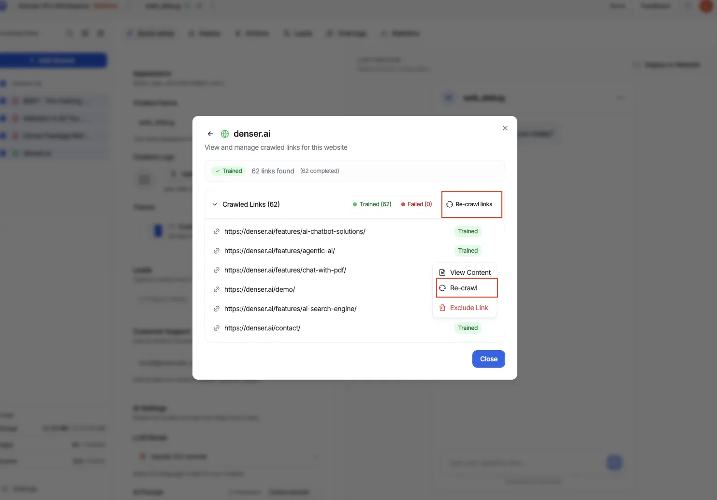The image size is (717, 500).
Task: Choose Exclude Link from the context menu
Action: pyautogui.click(x=465, y=308)
